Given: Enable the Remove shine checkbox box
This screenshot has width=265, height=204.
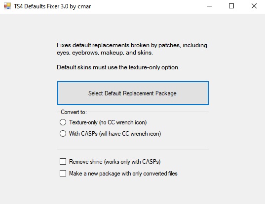Looking at the screenshot, I should (63, 161).
